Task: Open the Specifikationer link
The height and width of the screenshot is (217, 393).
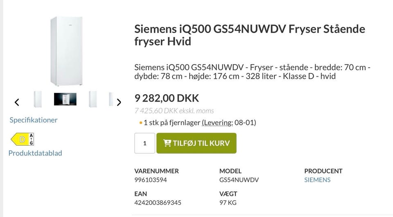Action: pos(34,120)
